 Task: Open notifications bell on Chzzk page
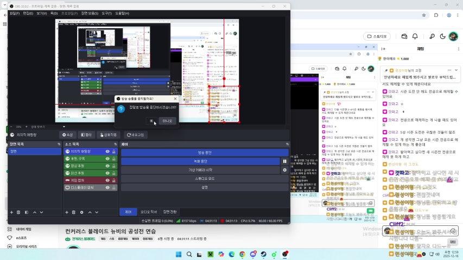point(415,36)
